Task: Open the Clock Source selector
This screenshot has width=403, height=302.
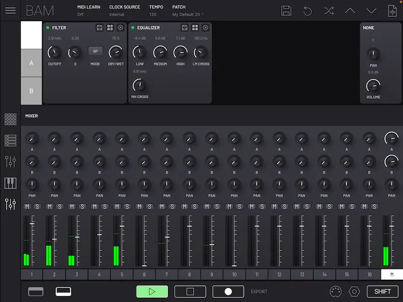Action: coord(124,11)
